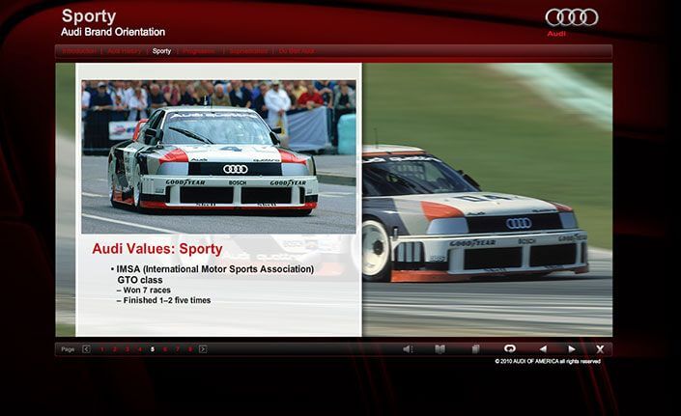Click the Audi four-rings logo
The image size is (681, 416).
[x=572, y=17]
